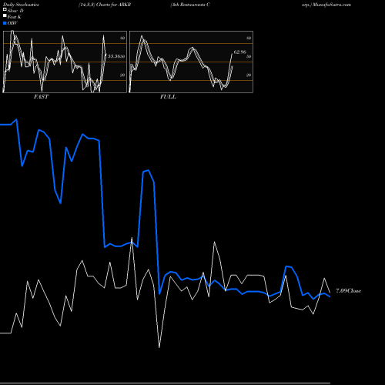Click the Fast K legend swatch
The image size is (385, 385).
click(x=5, y=15)
